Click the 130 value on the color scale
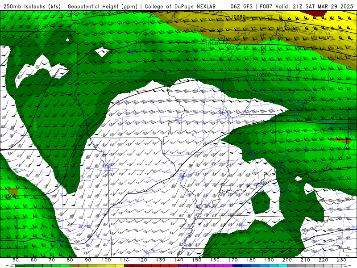This screenshot has width=357, height=268. pos(161,260)
